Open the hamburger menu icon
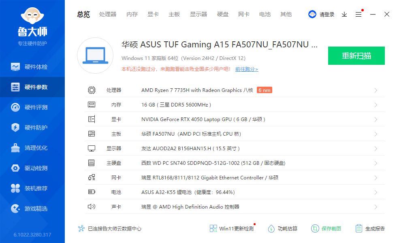397x243 pixels. coord(358,15)
